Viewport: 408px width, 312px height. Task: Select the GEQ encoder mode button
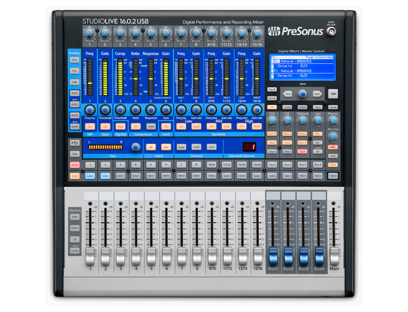[x=75, y=60]
